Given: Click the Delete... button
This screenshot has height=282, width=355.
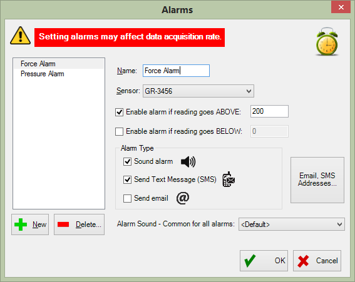Looking at the screenshot, I should tap(80, 224).
